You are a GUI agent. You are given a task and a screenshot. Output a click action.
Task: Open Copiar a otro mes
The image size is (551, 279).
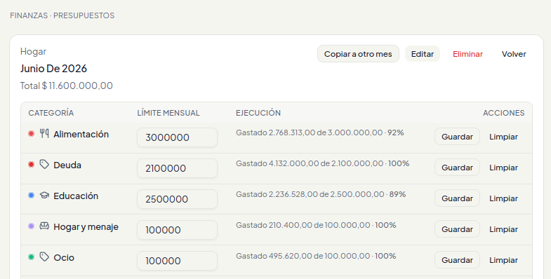click(358, 54)
